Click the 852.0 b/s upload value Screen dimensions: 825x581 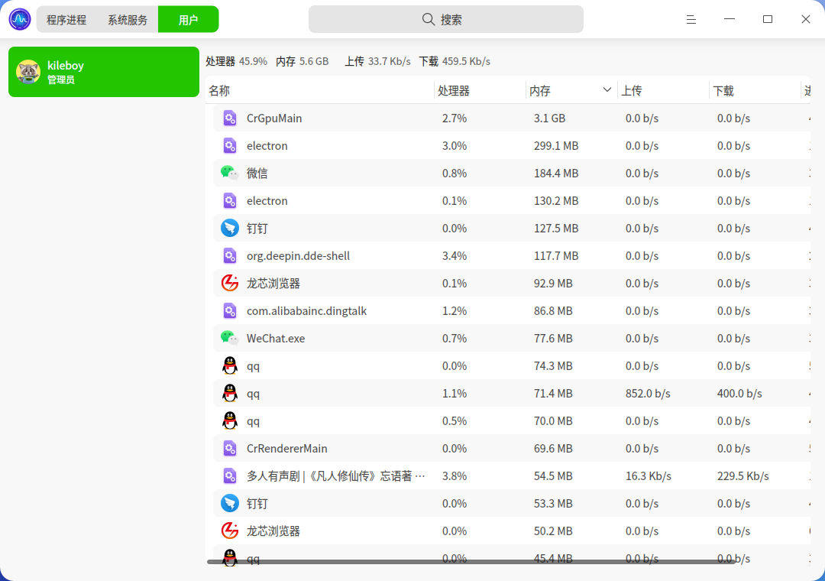pos(648,394)
